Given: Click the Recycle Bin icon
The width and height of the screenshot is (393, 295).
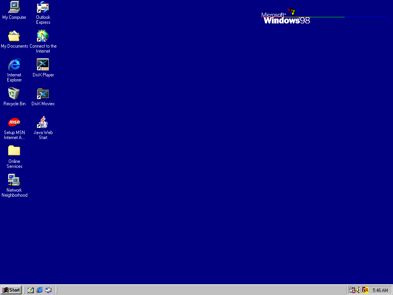Looking at the screenshot, I should [x=14, y=93].
